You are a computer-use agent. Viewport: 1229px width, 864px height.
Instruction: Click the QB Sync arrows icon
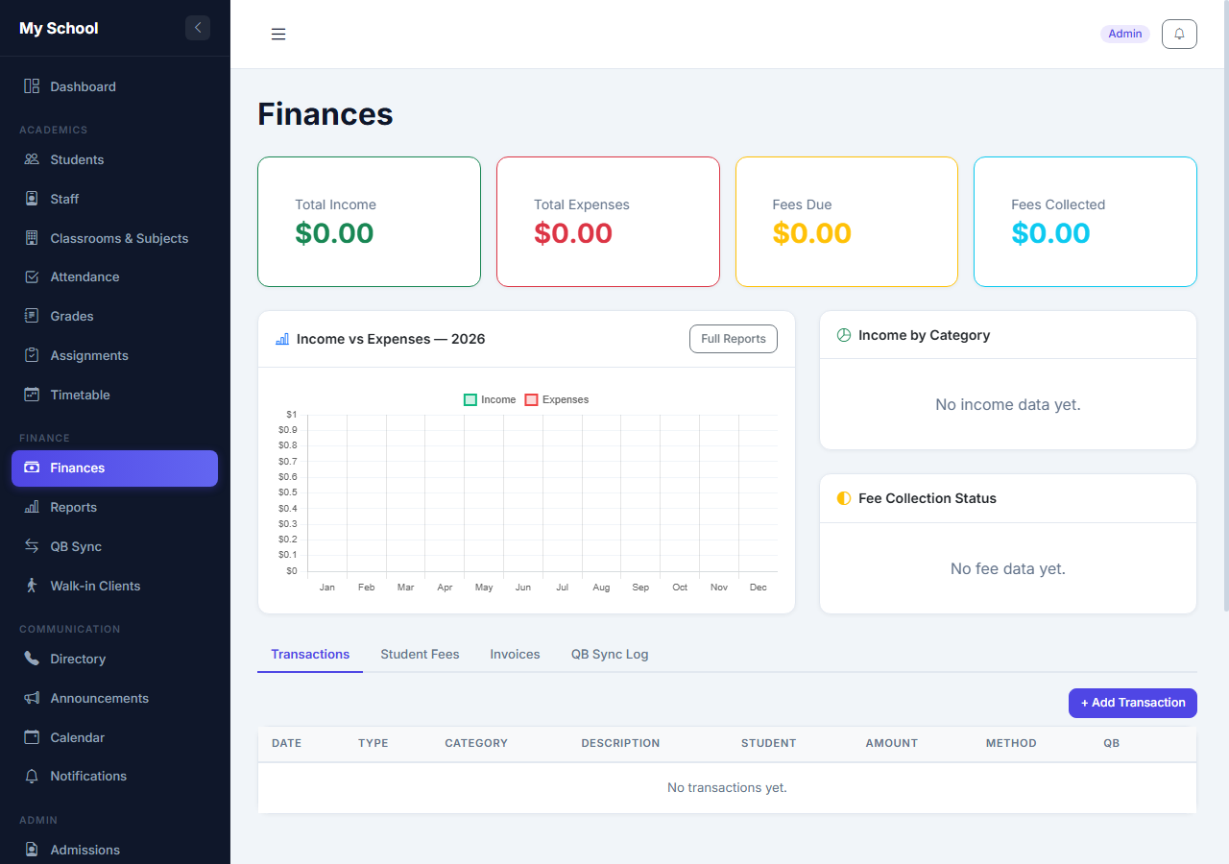click(x=32, y=546)
